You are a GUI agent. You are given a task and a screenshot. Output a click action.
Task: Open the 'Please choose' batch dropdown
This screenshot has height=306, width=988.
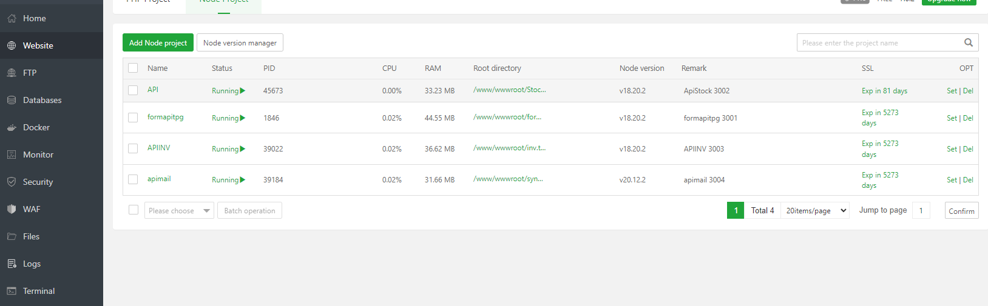pyautogui.click(x=179, y=210)
